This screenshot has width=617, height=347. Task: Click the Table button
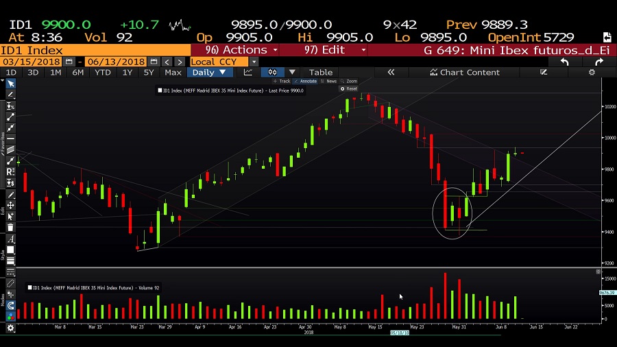[x=321, y=73]
